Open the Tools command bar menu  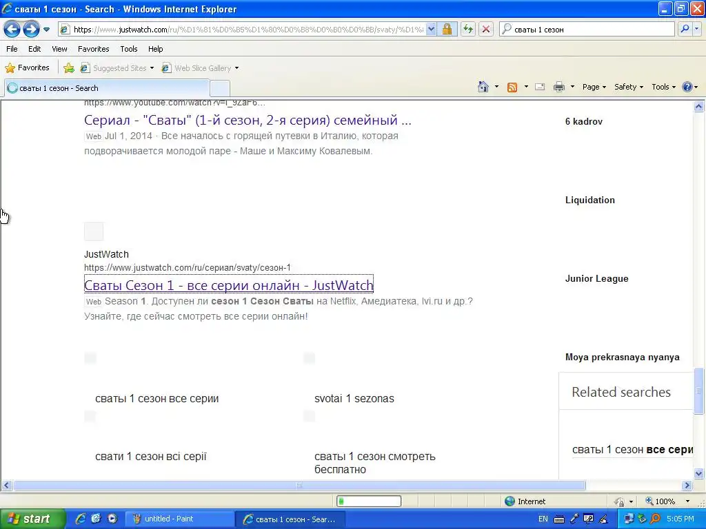[x=663, y=87]
